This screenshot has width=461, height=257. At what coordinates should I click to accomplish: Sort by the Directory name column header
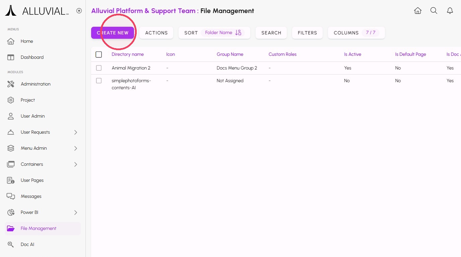coord(128,54)
